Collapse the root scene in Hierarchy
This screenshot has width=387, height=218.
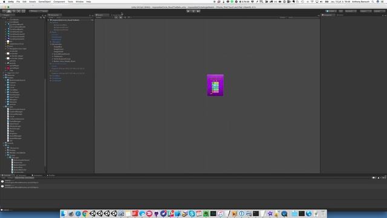49,20
